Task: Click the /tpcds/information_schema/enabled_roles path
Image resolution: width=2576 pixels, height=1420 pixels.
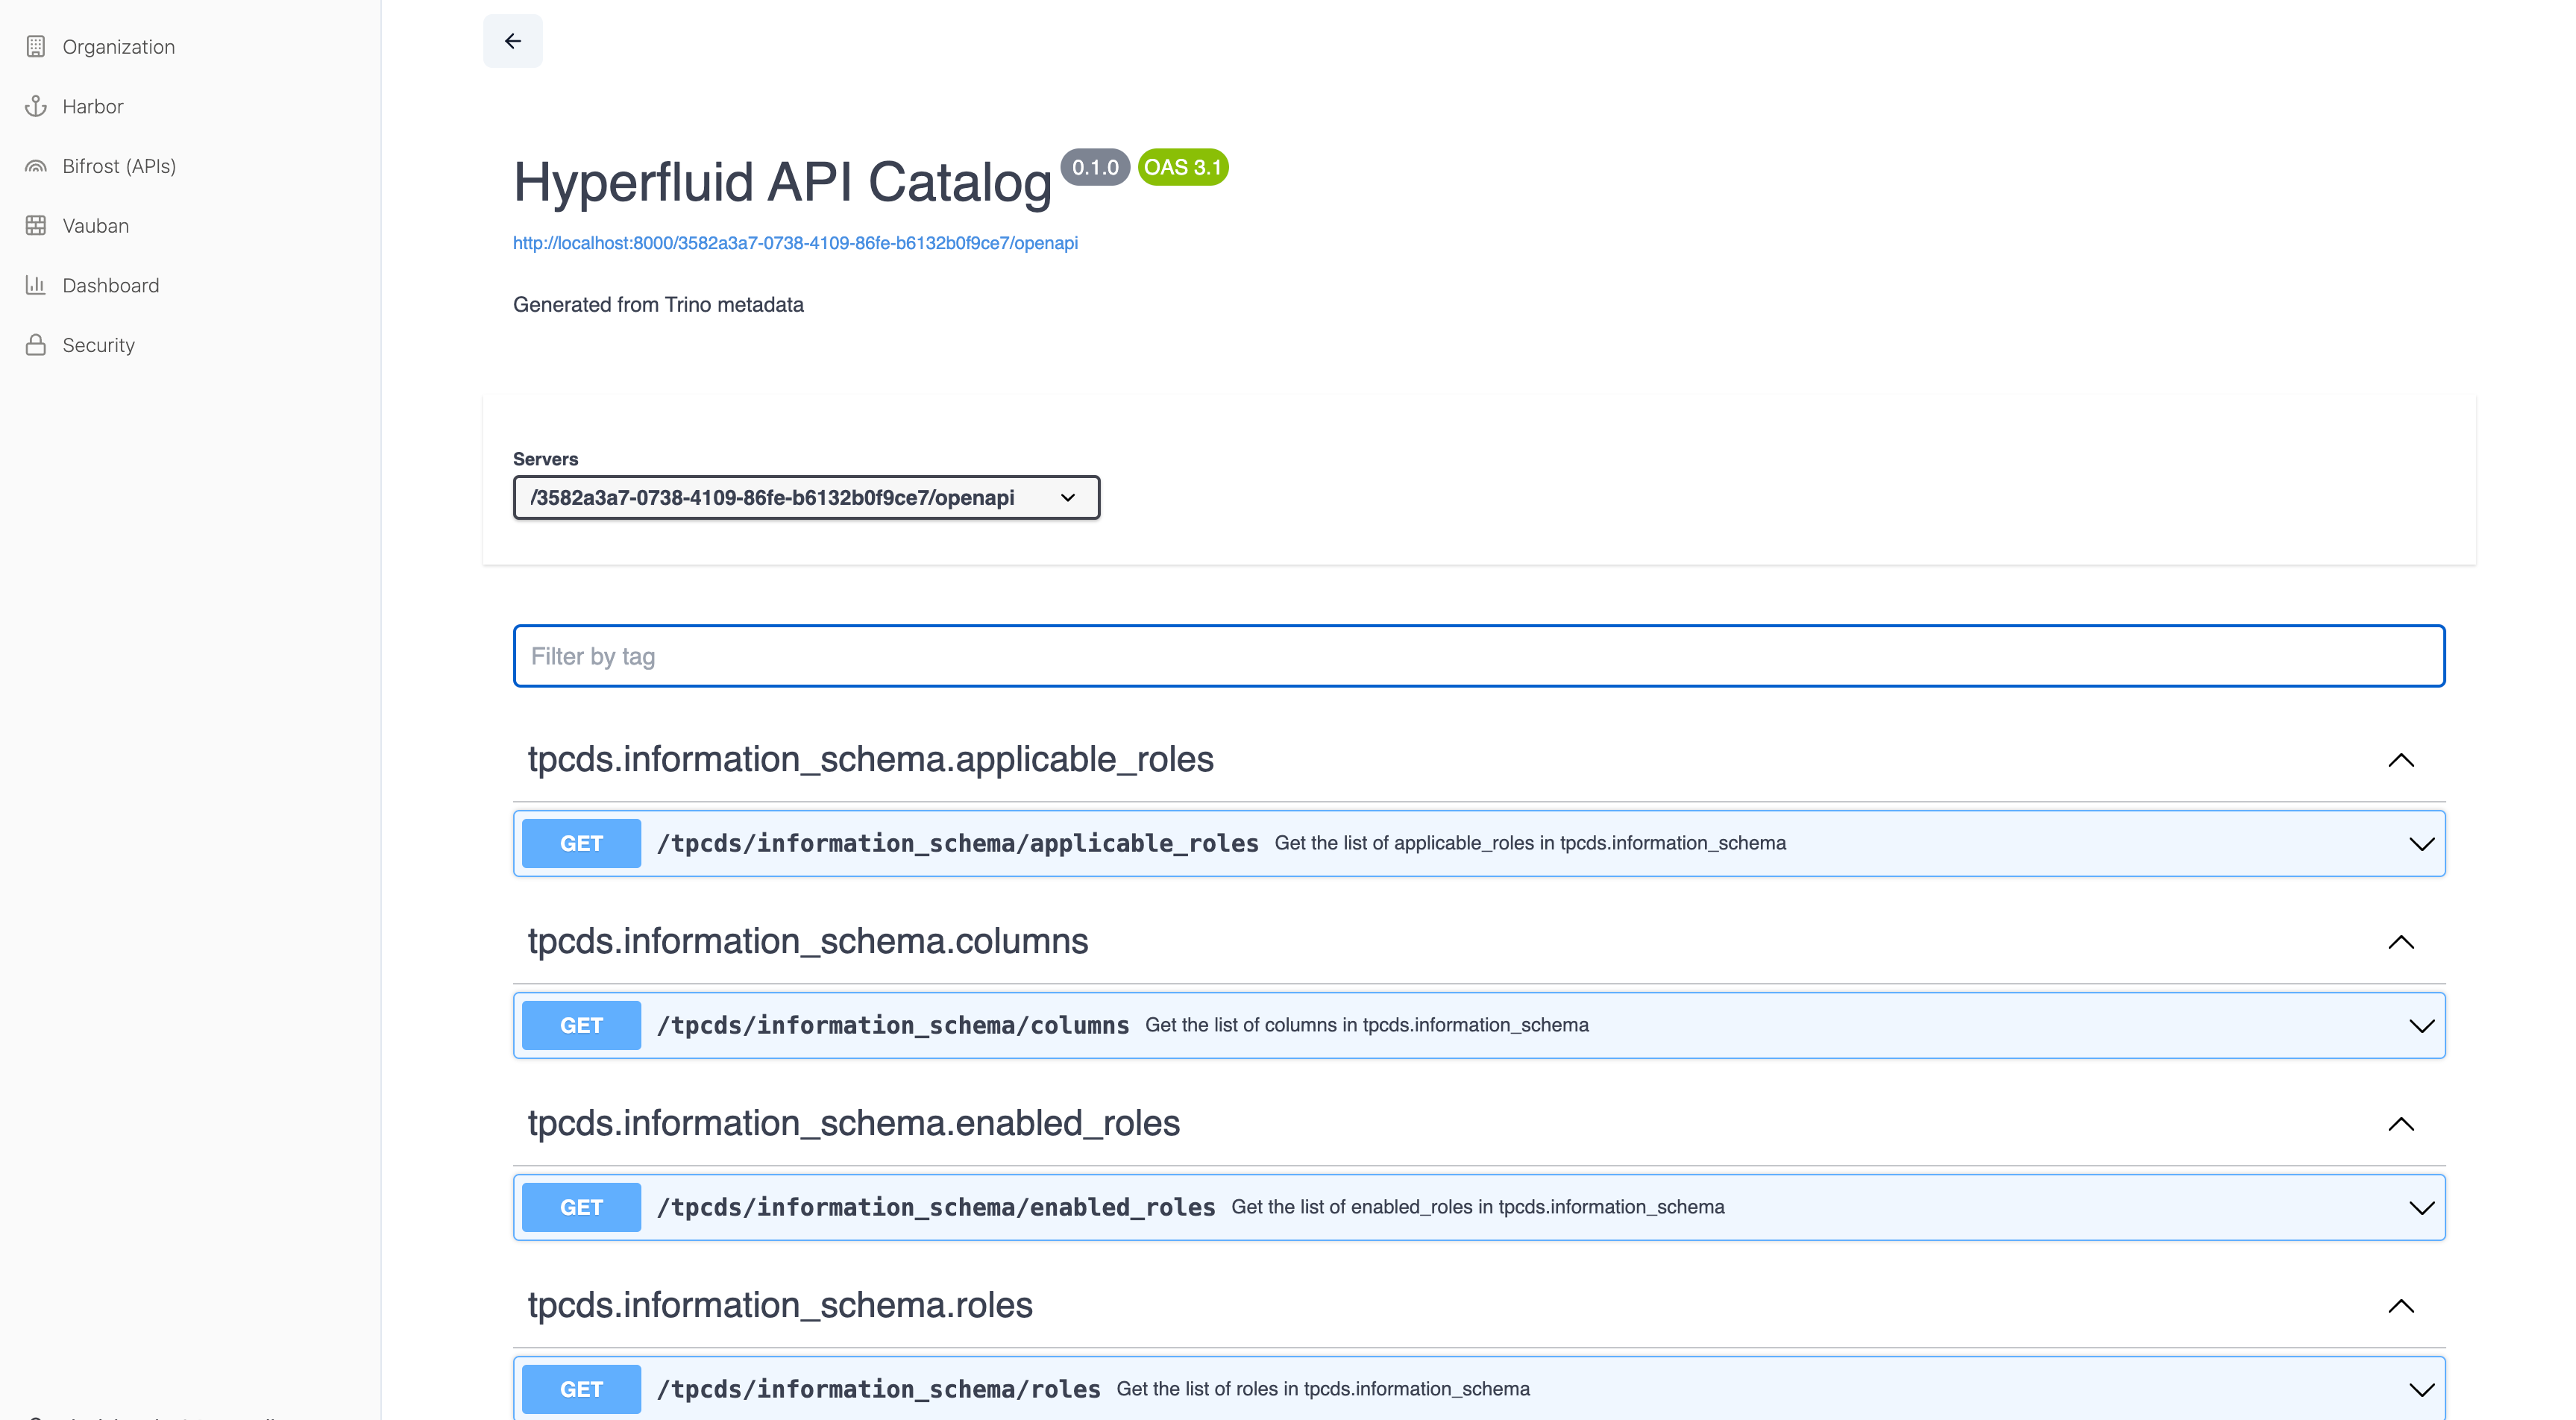Action: tap(935, 1208)
